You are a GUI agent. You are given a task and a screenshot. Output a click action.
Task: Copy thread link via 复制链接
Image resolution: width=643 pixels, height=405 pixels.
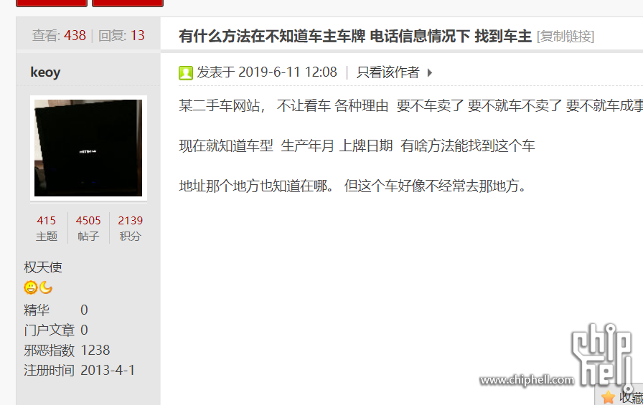point(565,37)
